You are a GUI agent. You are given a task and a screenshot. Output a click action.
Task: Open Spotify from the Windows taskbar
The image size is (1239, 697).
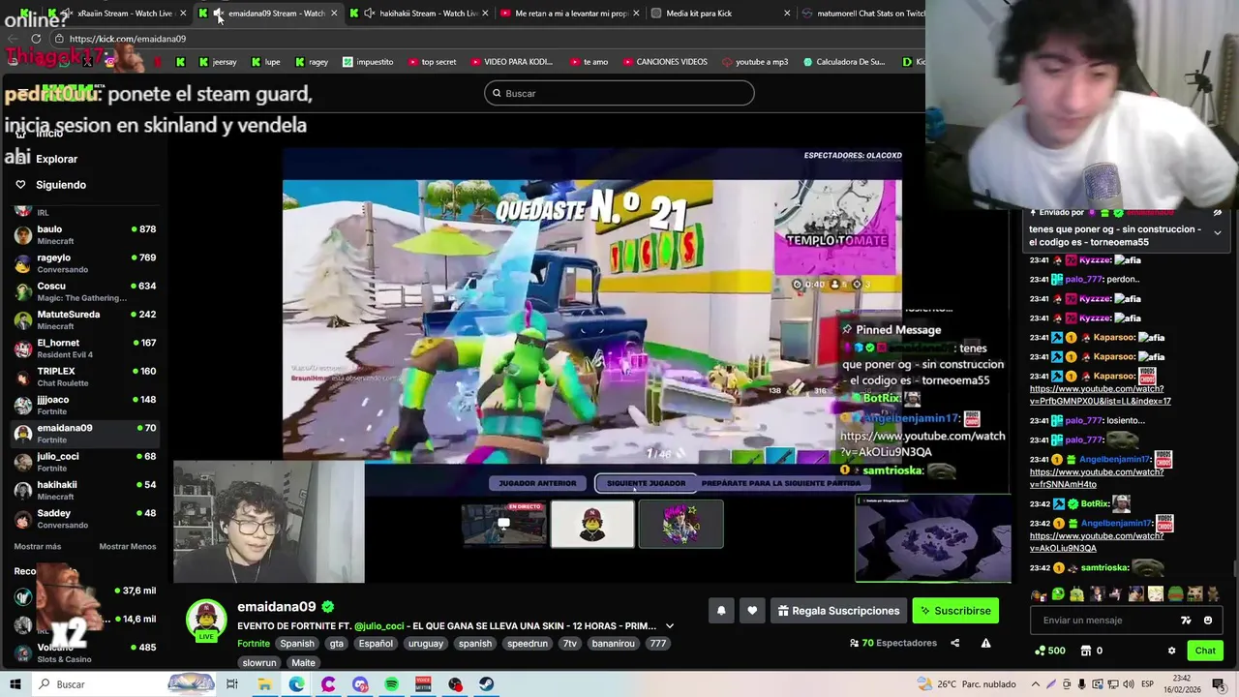[x=391, y=684]
